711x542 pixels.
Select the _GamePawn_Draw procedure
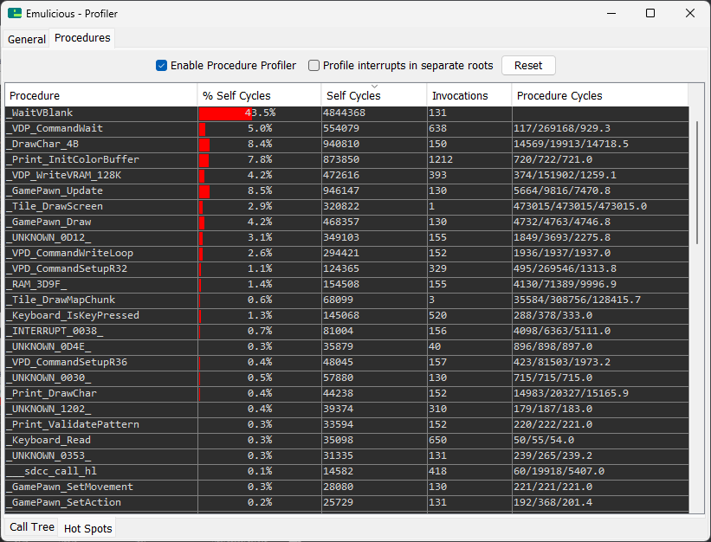(x=347, y=222)
